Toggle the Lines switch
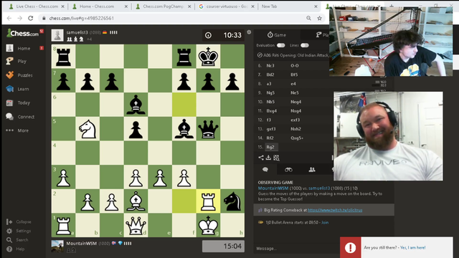Screen dimensions: 459x258 [304, 45]
